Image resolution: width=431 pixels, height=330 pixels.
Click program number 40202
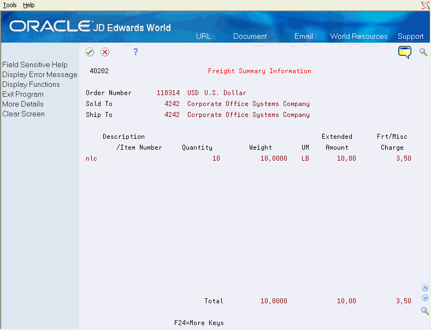(99, 71)
